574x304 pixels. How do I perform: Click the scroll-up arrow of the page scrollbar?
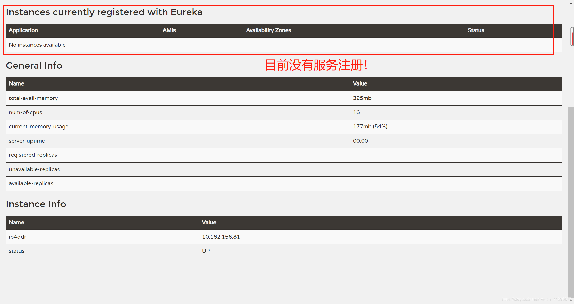click(571, 3)
